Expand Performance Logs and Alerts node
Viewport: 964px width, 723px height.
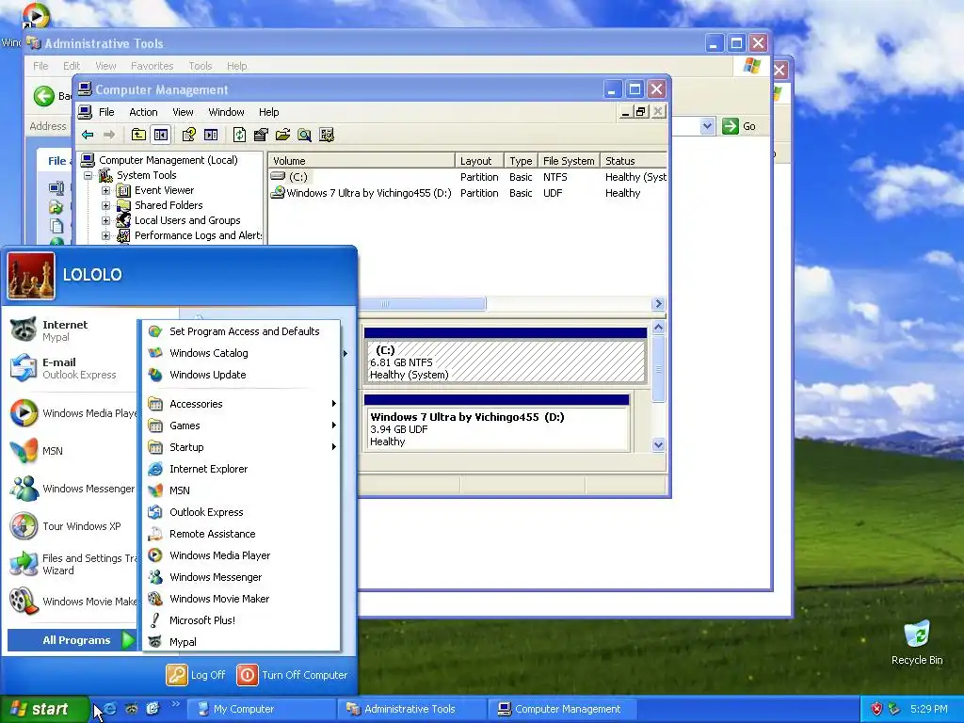point(105,235)
